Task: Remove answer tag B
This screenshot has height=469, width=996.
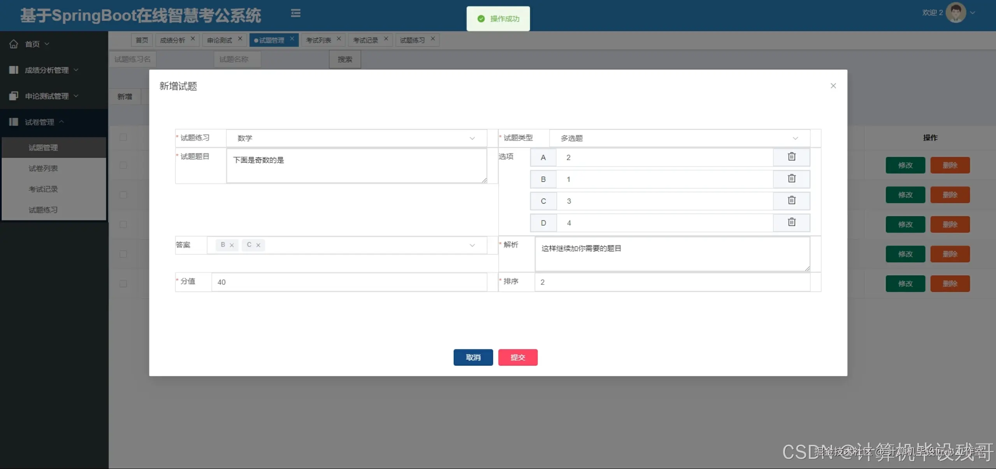Action: coord(232,245)
